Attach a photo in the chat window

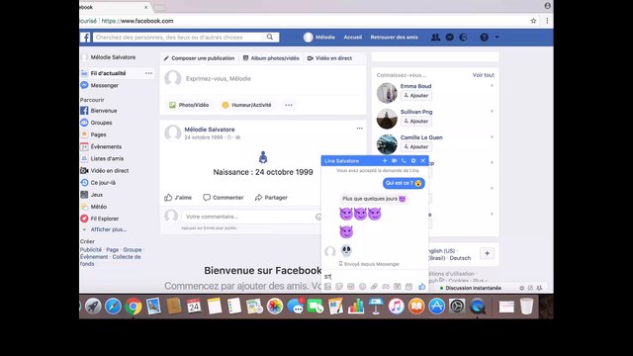pyautogui.click(x=327, y=286)
